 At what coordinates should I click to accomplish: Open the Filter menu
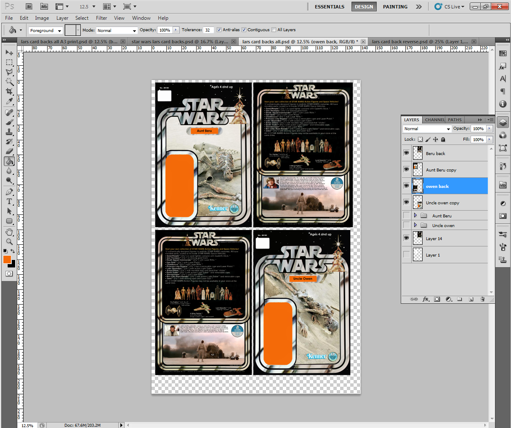[x=101, y=18]
